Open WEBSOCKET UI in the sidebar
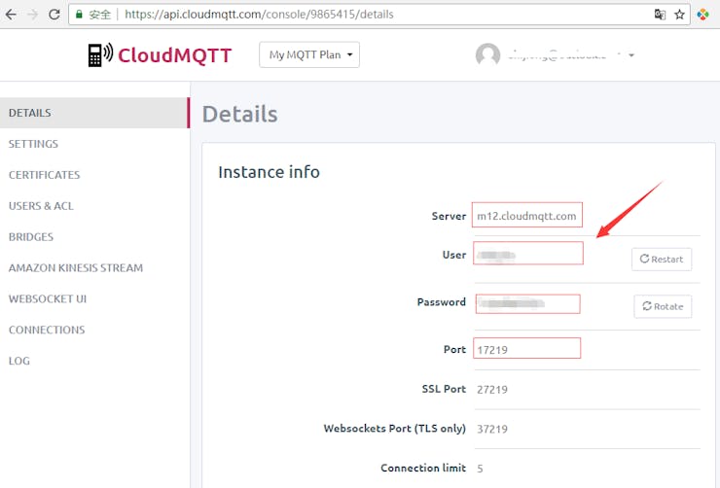This screenshot has width=720, height=488. tap(48, 299)
